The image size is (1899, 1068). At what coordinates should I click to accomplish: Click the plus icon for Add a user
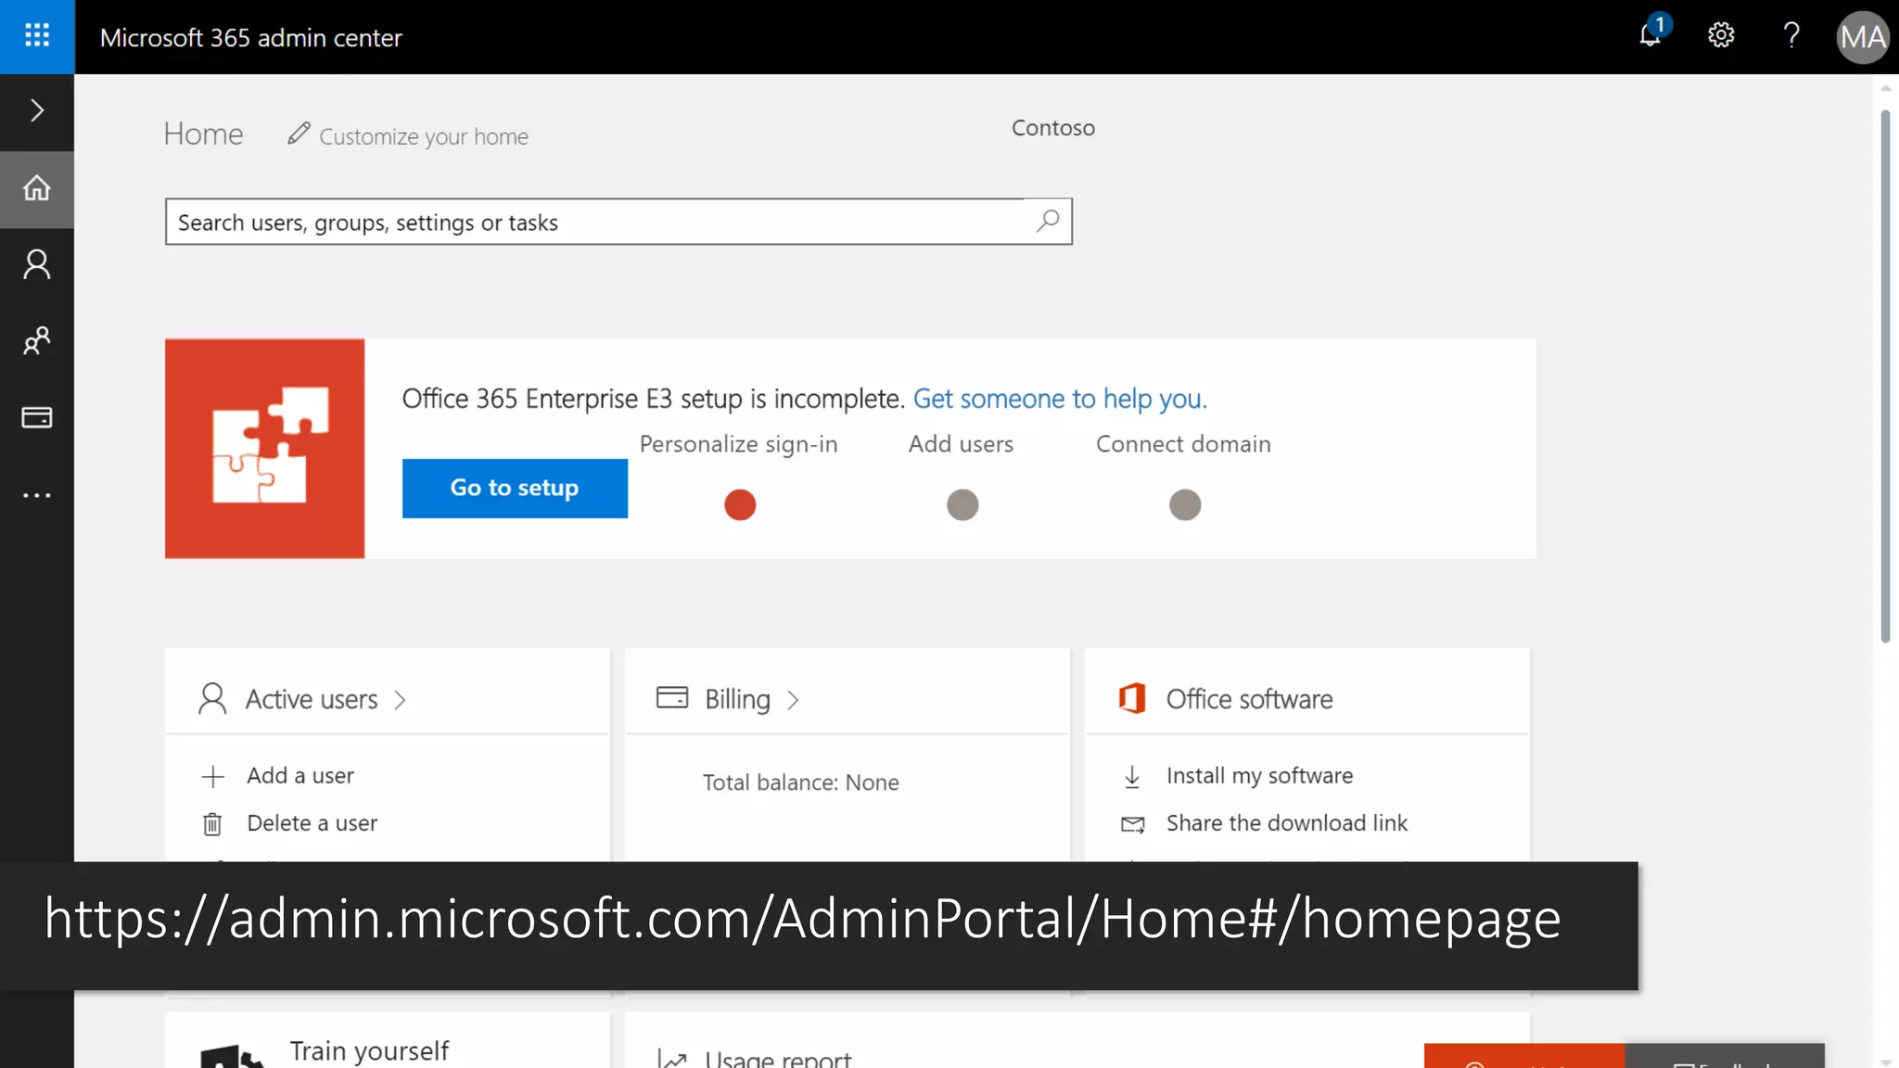point(212,776)
